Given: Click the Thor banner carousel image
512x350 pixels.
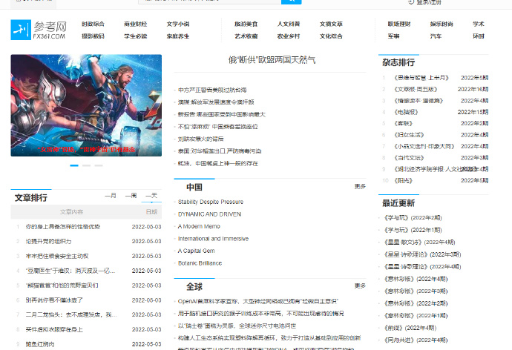Looking at the screenshot, I should tap(86, 105).
